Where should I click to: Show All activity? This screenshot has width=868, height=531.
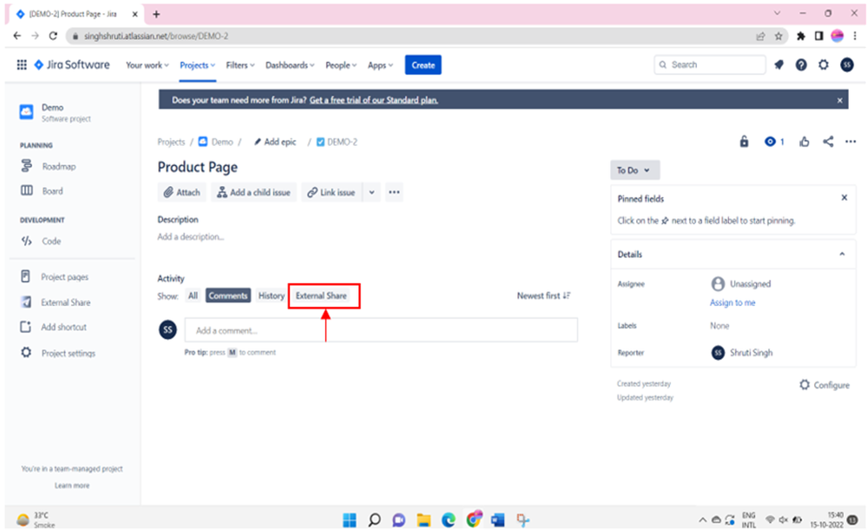(193, 295)
